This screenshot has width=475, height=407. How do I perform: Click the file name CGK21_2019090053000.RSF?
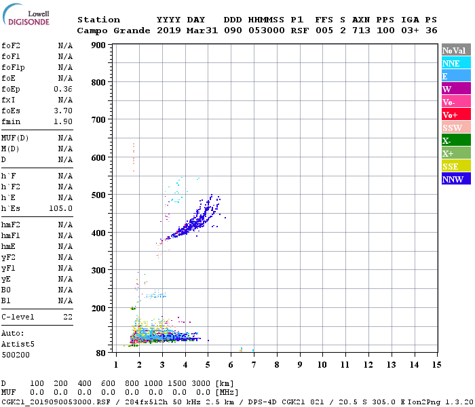[x=56, y=402]
